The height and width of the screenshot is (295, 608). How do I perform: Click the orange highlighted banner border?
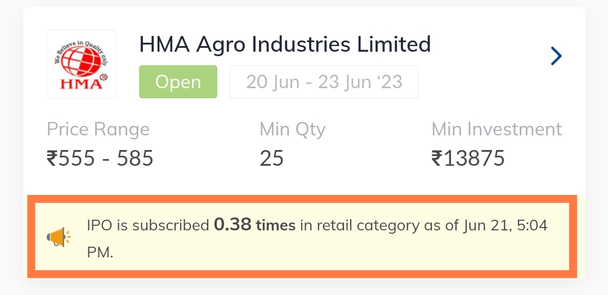[x=302, y=199]
